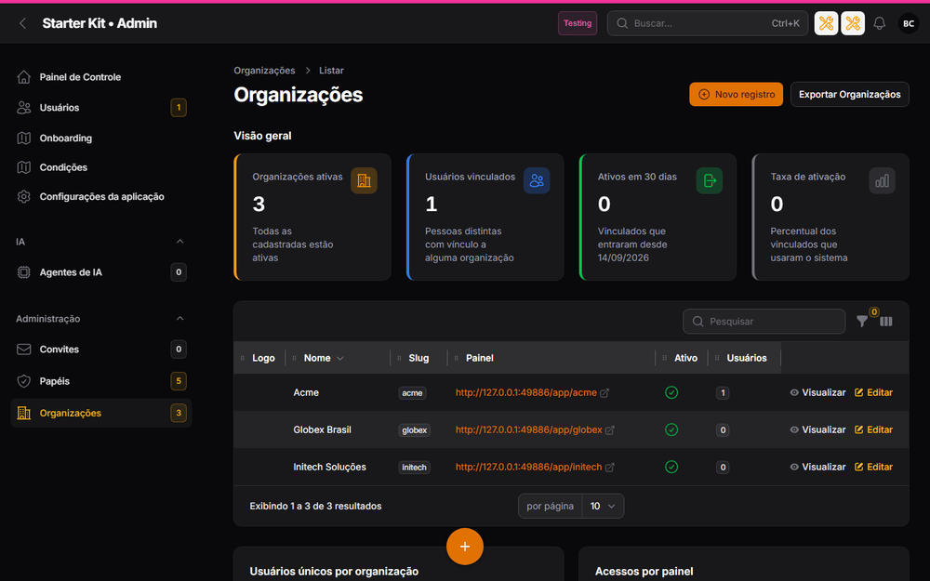Collapse the IA sidebar group
Screen dimensions: 930x581
tap(179, 242)
